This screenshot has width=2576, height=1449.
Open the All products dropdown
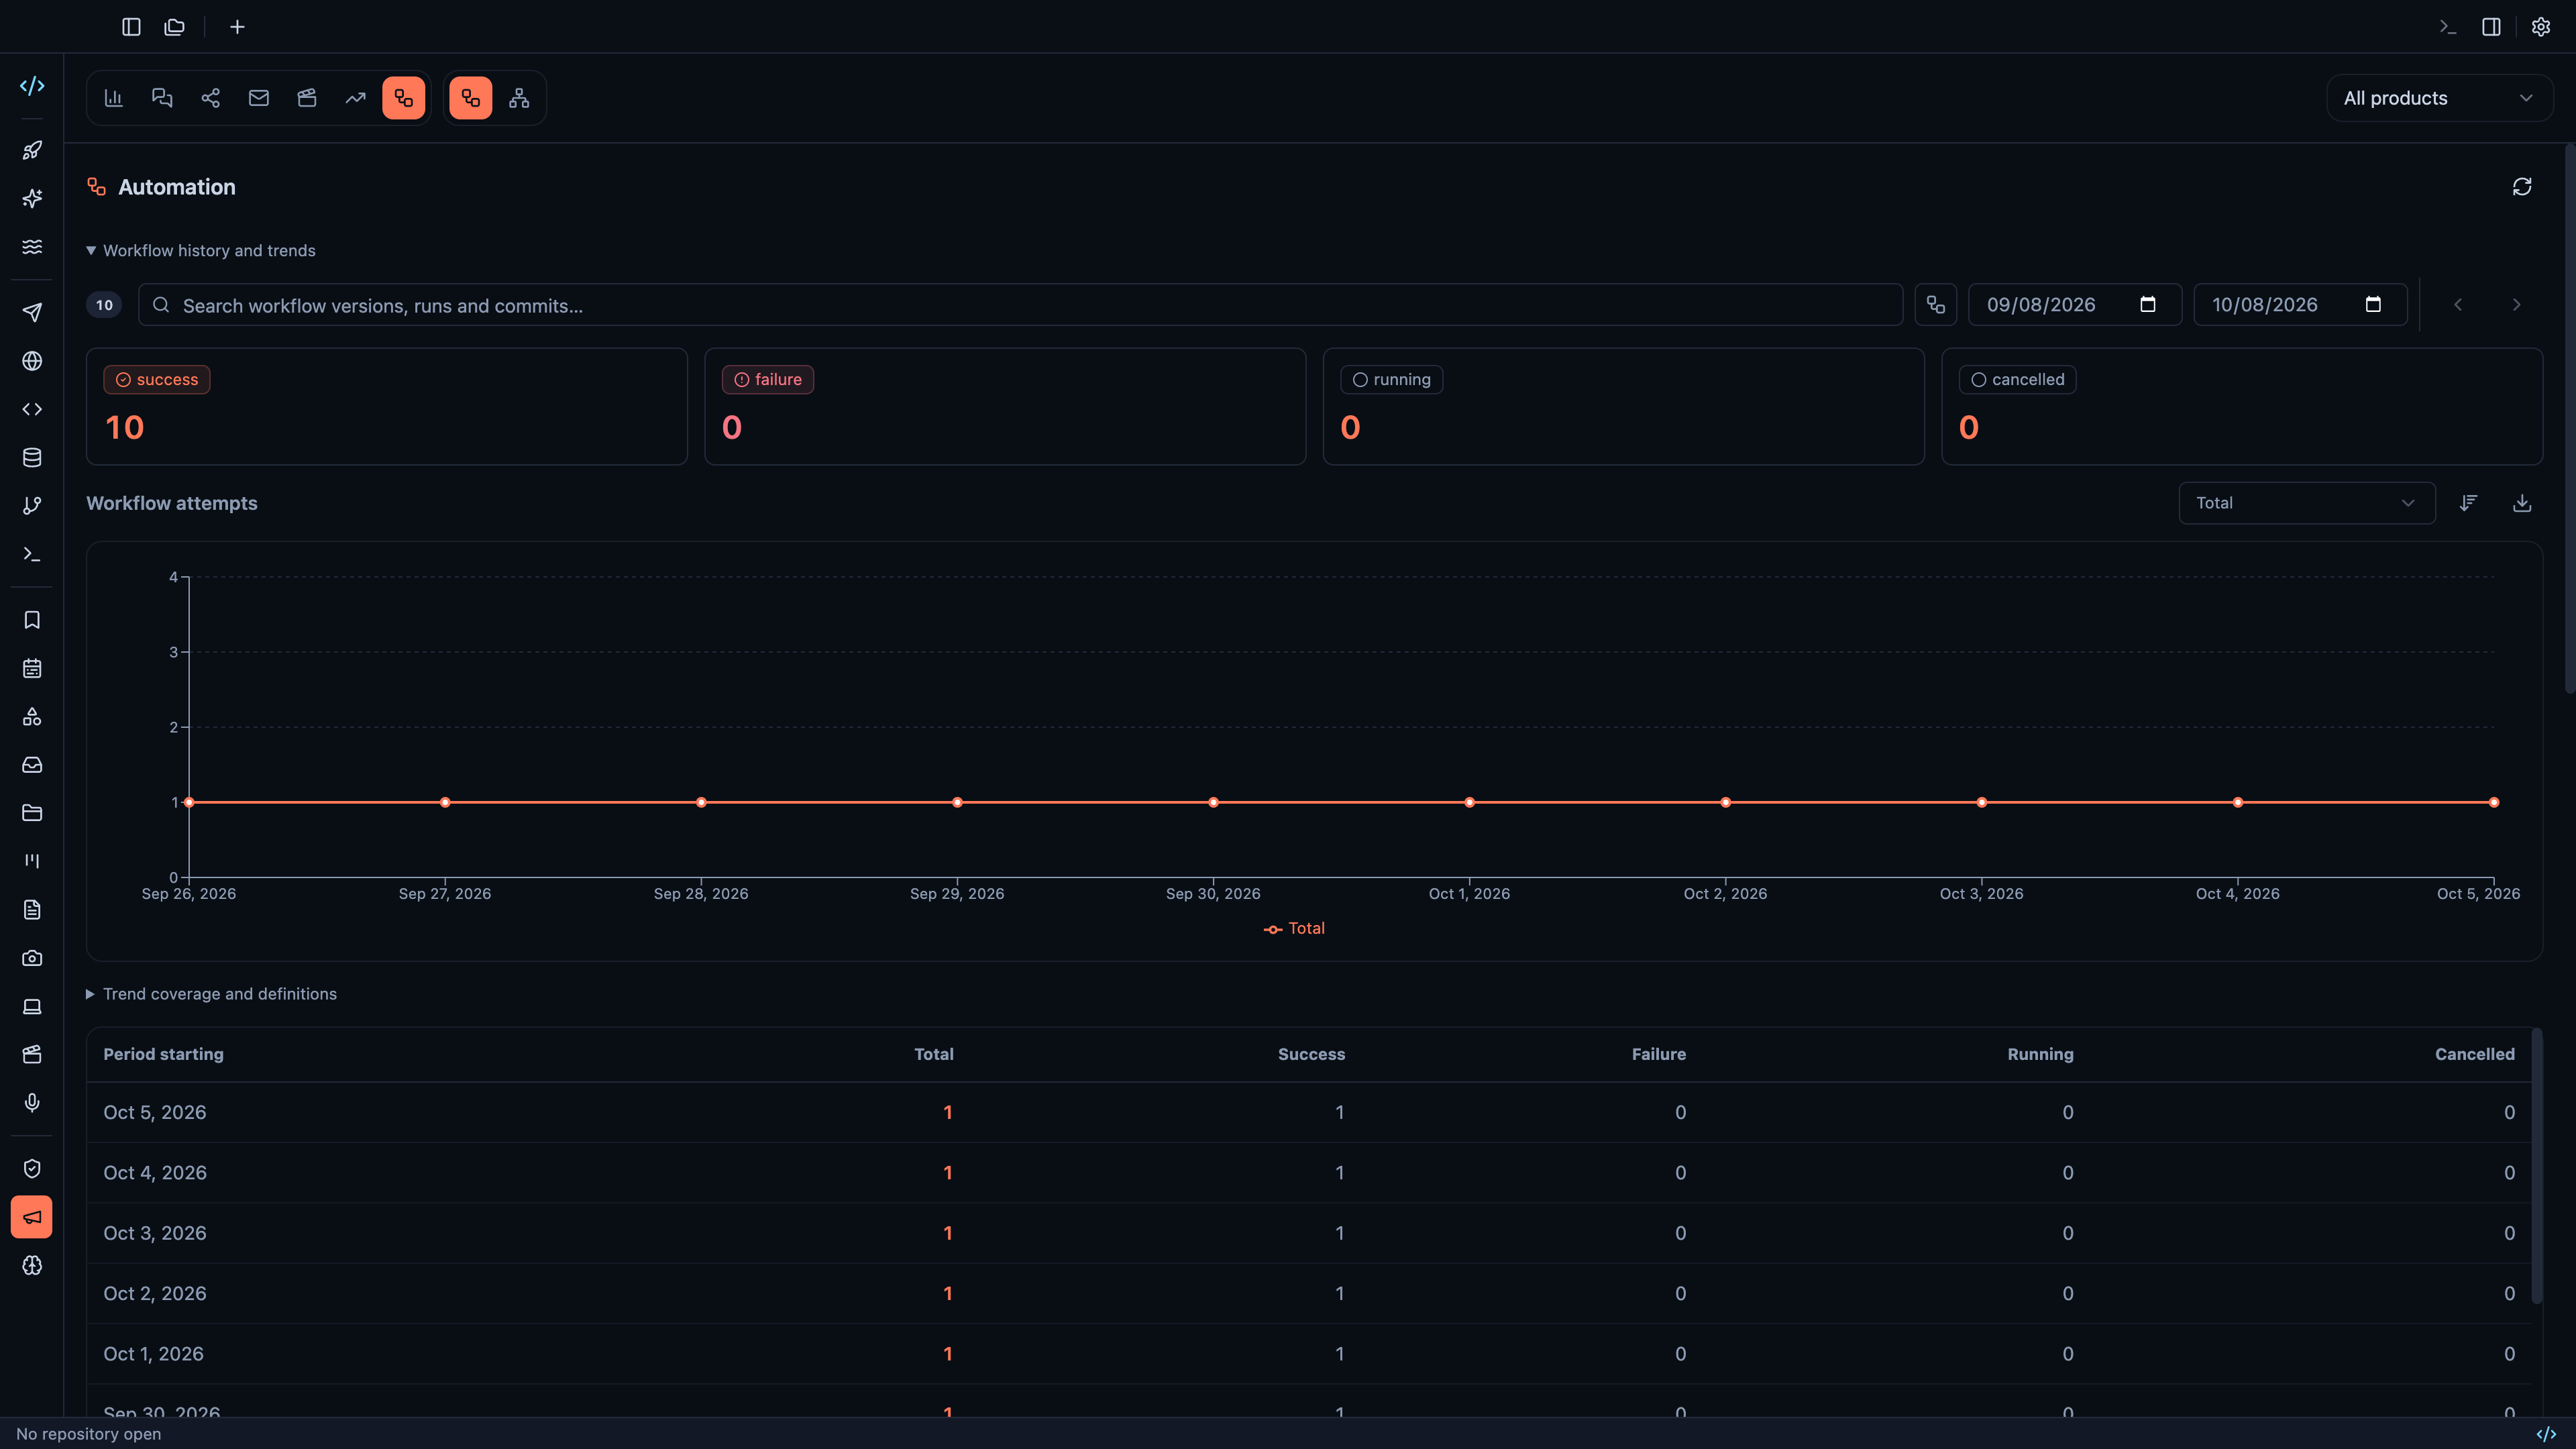point(2440,98)
